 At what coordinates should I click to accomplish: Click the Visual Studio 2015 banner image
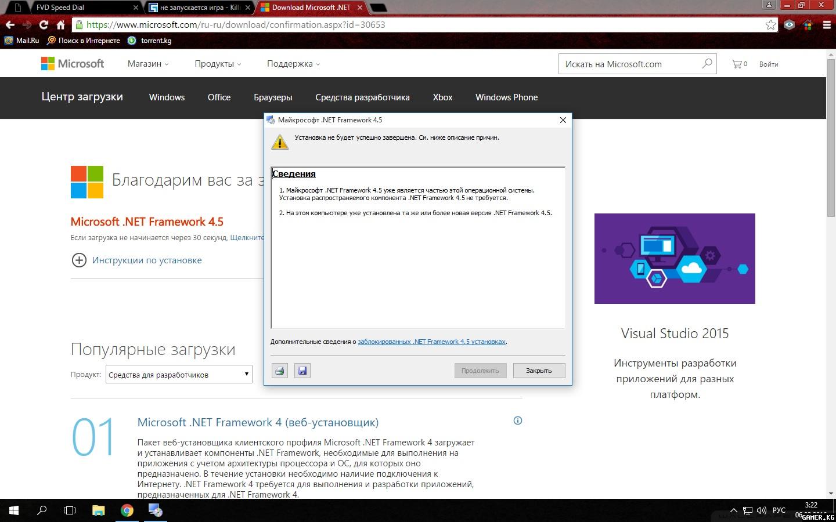[x=675, y=258]
